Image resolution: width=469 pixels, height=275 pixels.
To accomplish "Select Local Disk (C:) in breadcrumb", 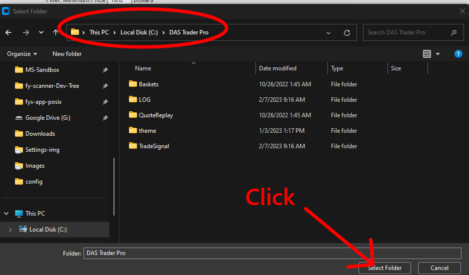I will 139,32.
